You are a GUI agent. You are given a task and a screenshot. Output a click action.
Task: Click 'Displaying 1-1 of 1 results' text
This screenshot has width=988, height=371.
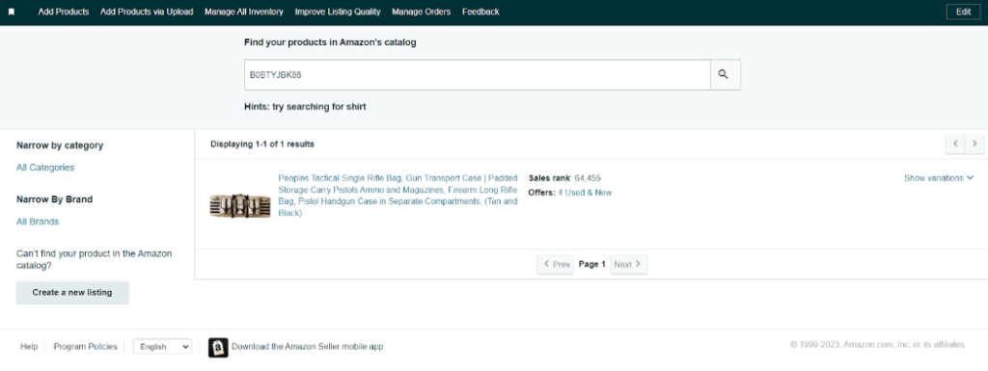[262, 144]
